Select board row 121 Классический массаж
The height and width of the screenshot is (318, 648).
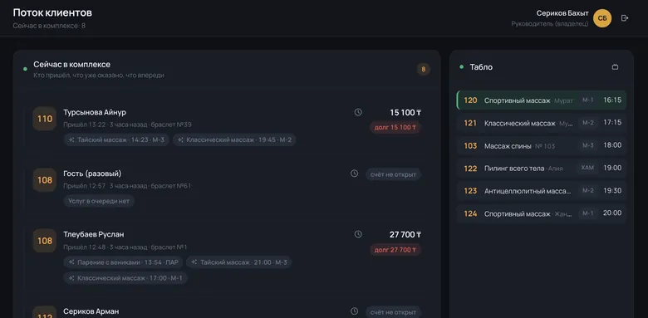pyautogui.click(x=542, y=123)
